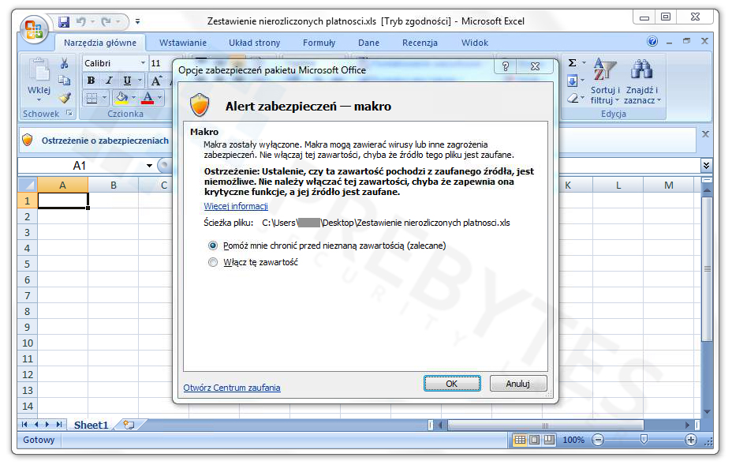Click the Select All corner box

point(28,185)
